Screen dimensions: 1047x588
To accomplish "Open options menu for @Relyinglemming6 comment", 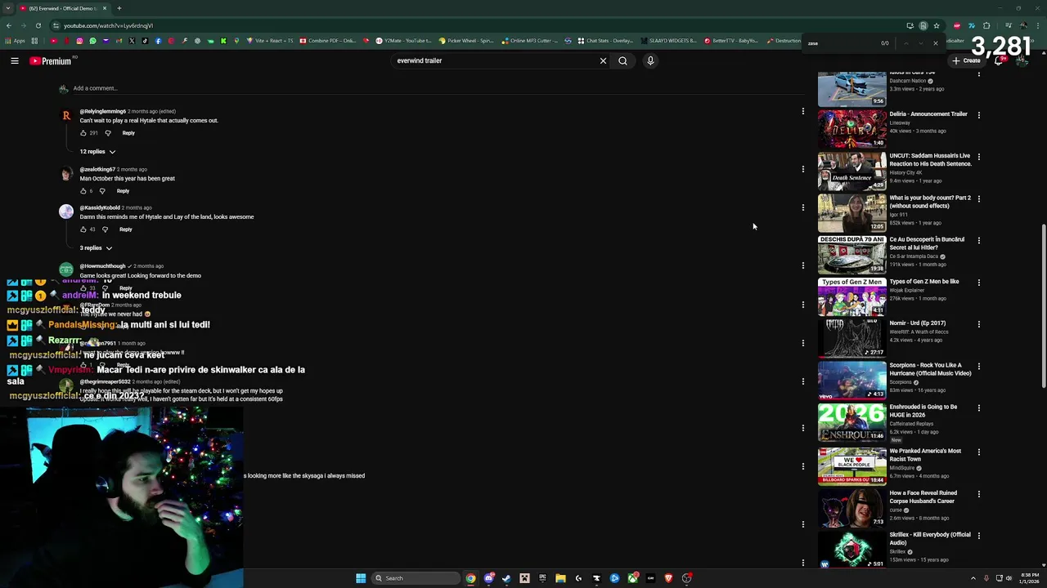I will point(802,111).
